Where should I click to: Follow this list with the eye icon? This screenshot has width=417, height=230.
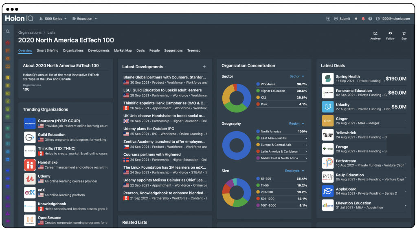click(x=390, y=33)
